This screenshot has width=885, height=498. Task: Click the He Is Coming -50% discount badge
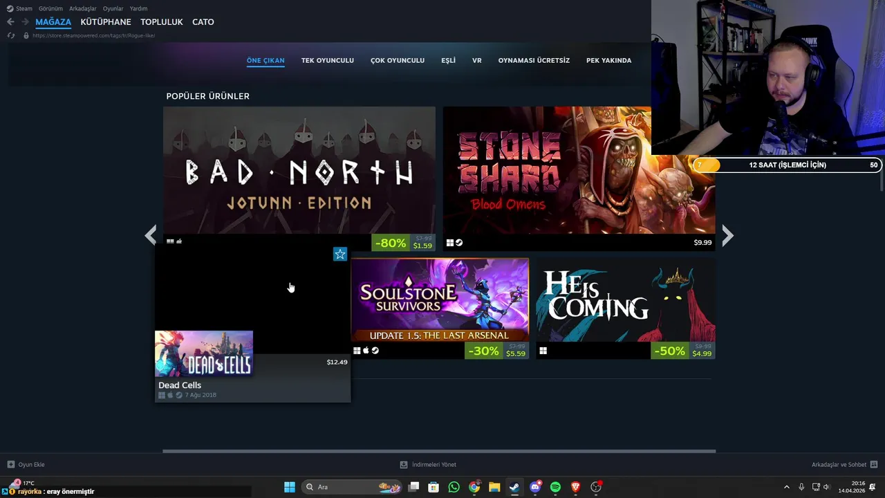669,351
